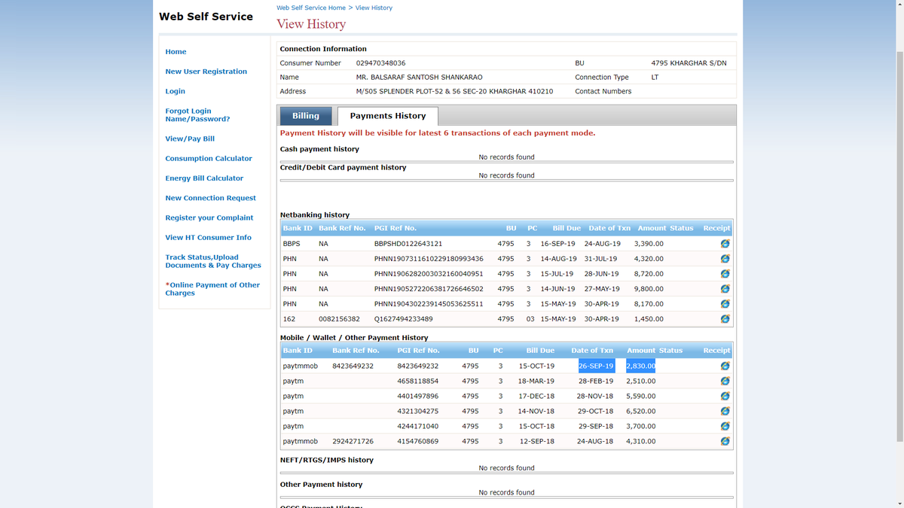
Task: Select the Payments History tab
Action: tap(387, 115)
